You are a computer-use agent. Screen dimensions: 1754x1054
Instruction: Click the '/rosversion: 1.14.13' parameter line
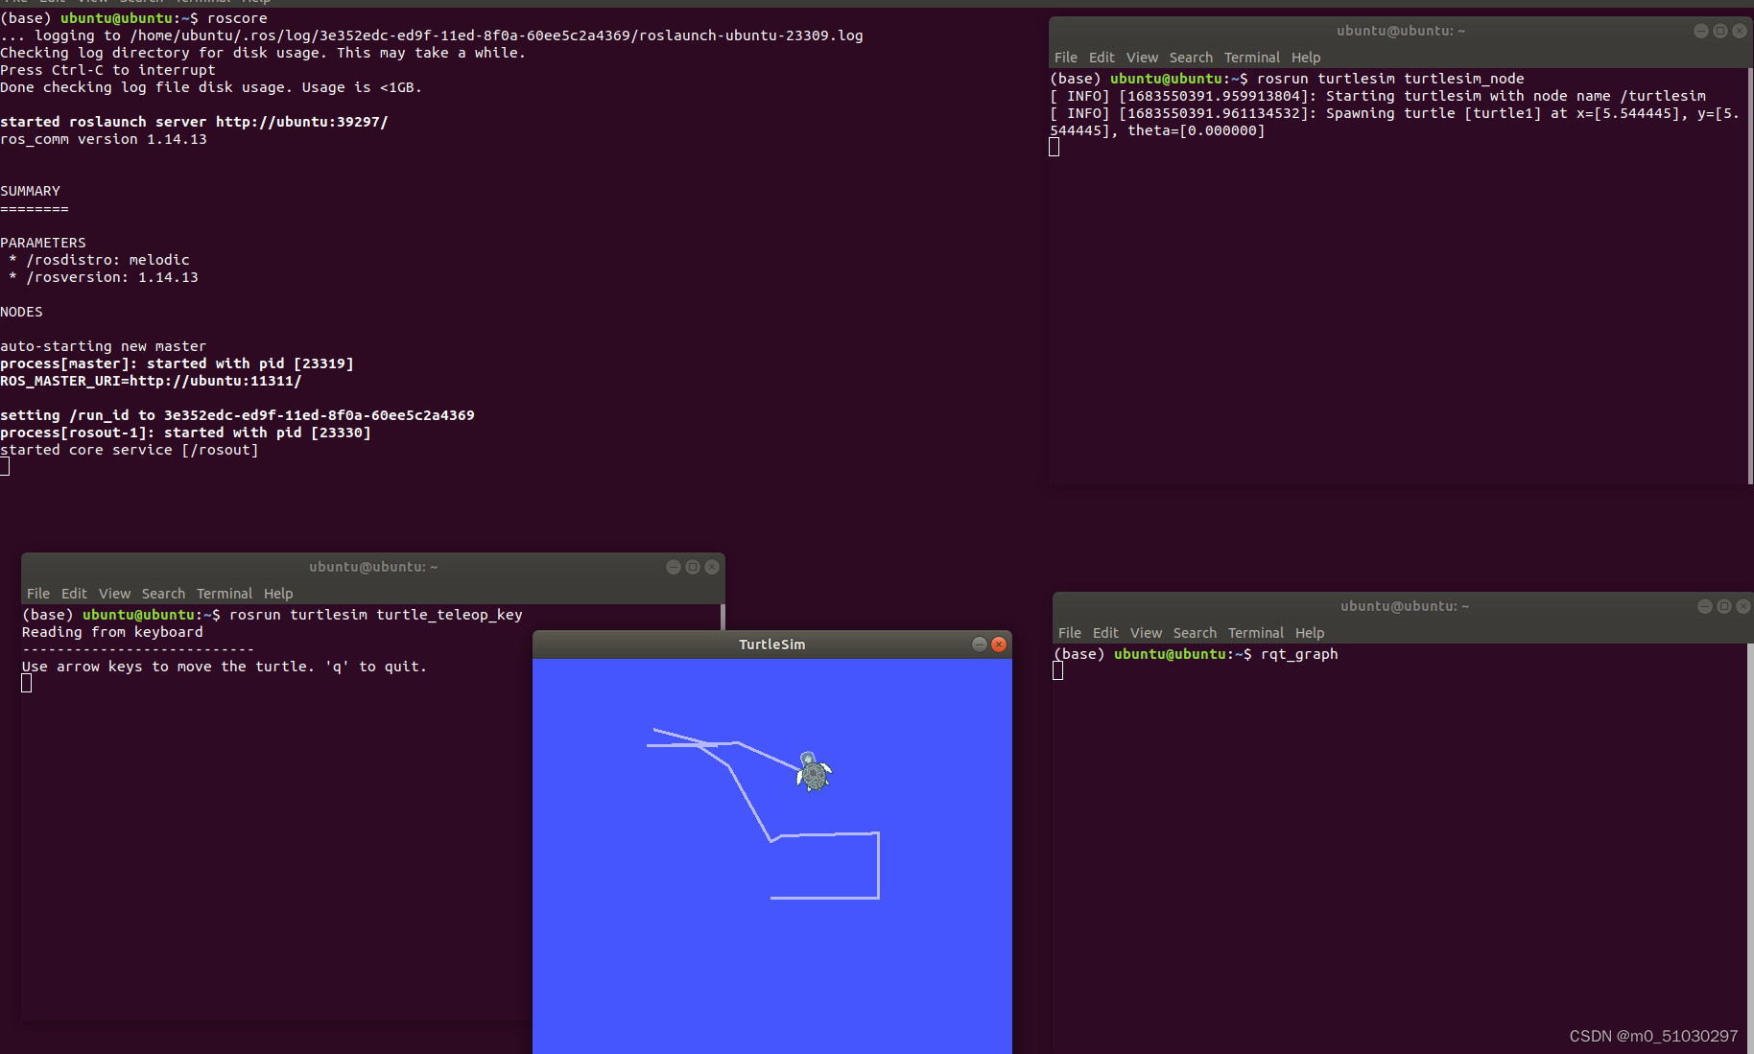[104, 277]
